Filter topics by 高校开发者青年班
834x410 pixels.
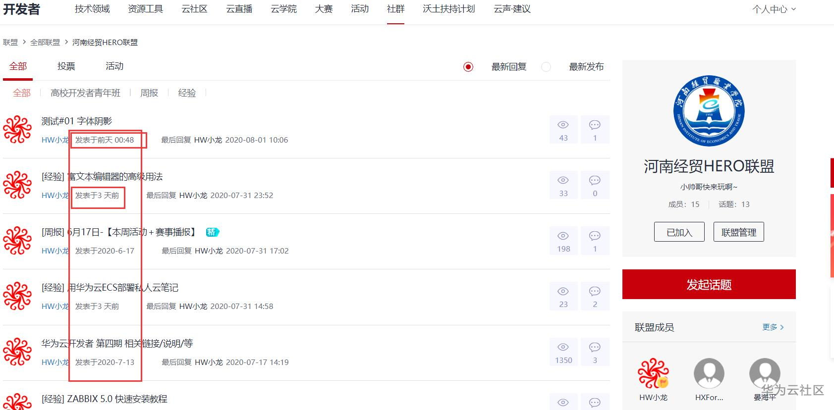click(x=85, y=93)
